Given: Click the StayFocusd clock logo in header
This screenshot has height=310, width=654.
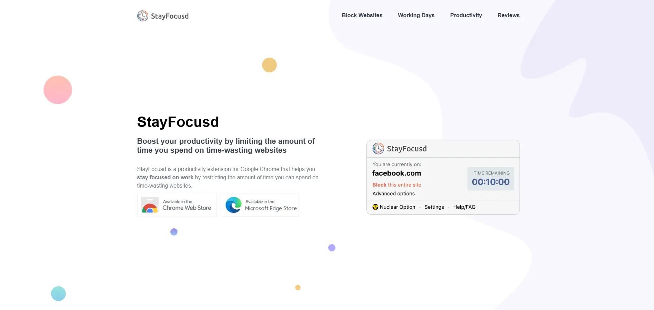Looking at the screenshot, I should coord(143,16).
